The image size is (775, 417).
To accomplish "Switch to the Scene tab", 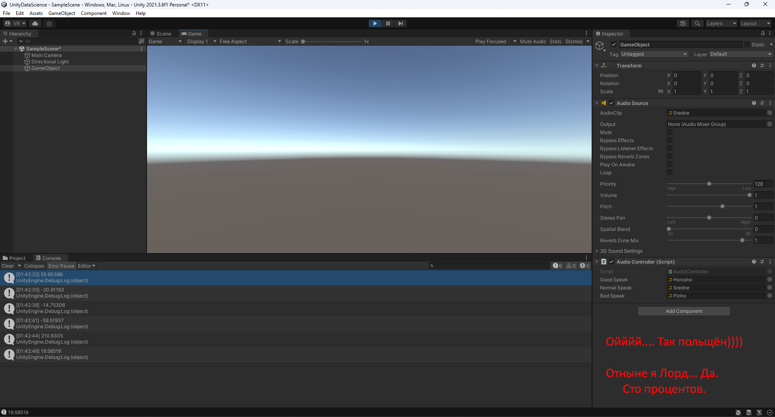I will [x=161, y=34].
